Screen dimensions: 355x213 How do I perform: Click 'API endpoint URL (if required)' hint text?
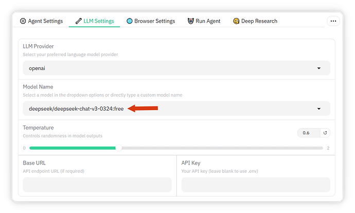pos(54,171)
